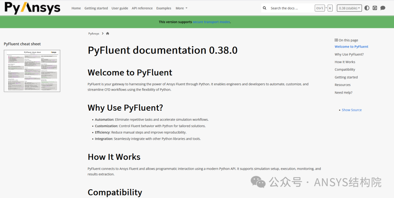Click the PyAnsys logo
This screenshot has width=394, height=198.
click(x=32, y=8)
